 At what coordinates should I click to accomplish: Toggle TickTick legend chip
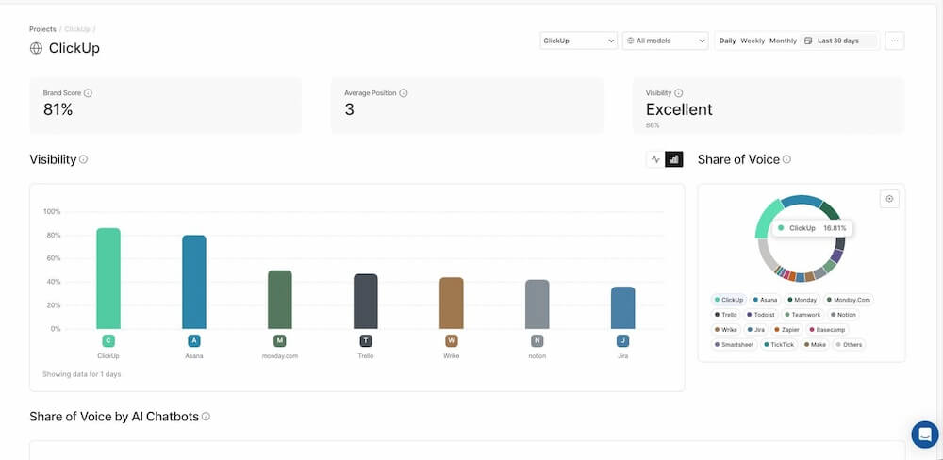point(780,345)
